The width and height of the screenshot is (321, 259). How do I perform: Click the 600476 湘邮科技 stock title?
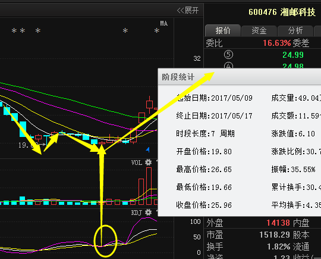[x=282, y=12]
